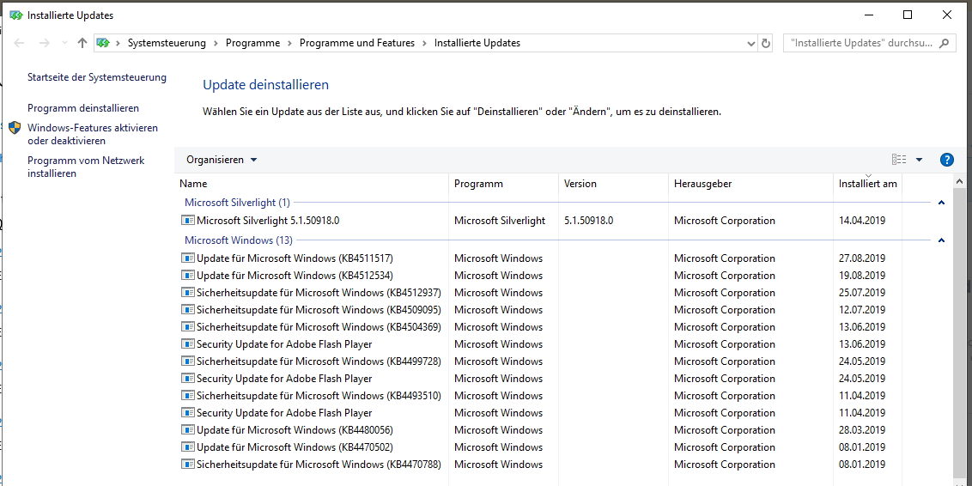Go back with the back arrow
This screenshot has height=486, width=972.
click(19, 43)
